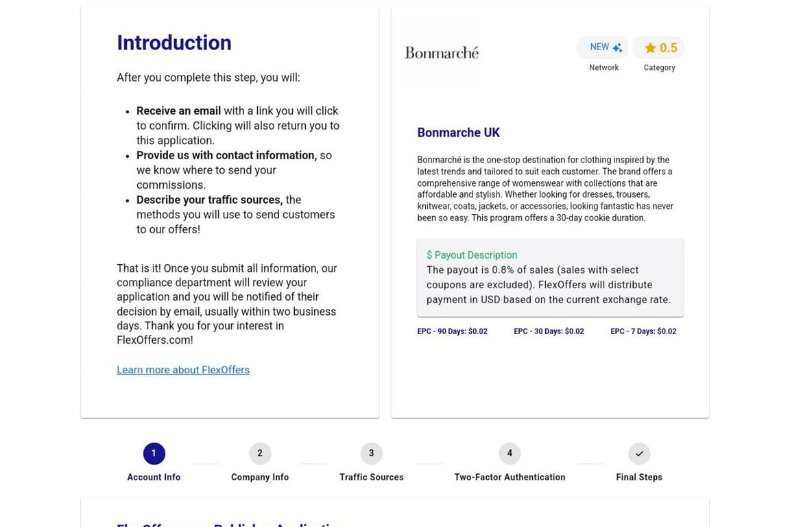The width and height of the screenshot is (790, 527).
Task: Click the 0.5 rating value
Action: click(x=669, y=48)
